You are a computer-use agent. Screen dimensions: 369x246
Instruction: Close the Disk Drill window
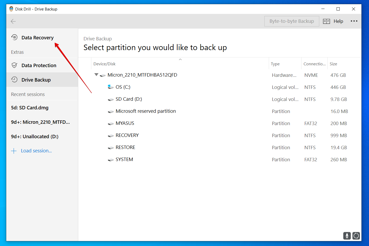tap(354, 9)
